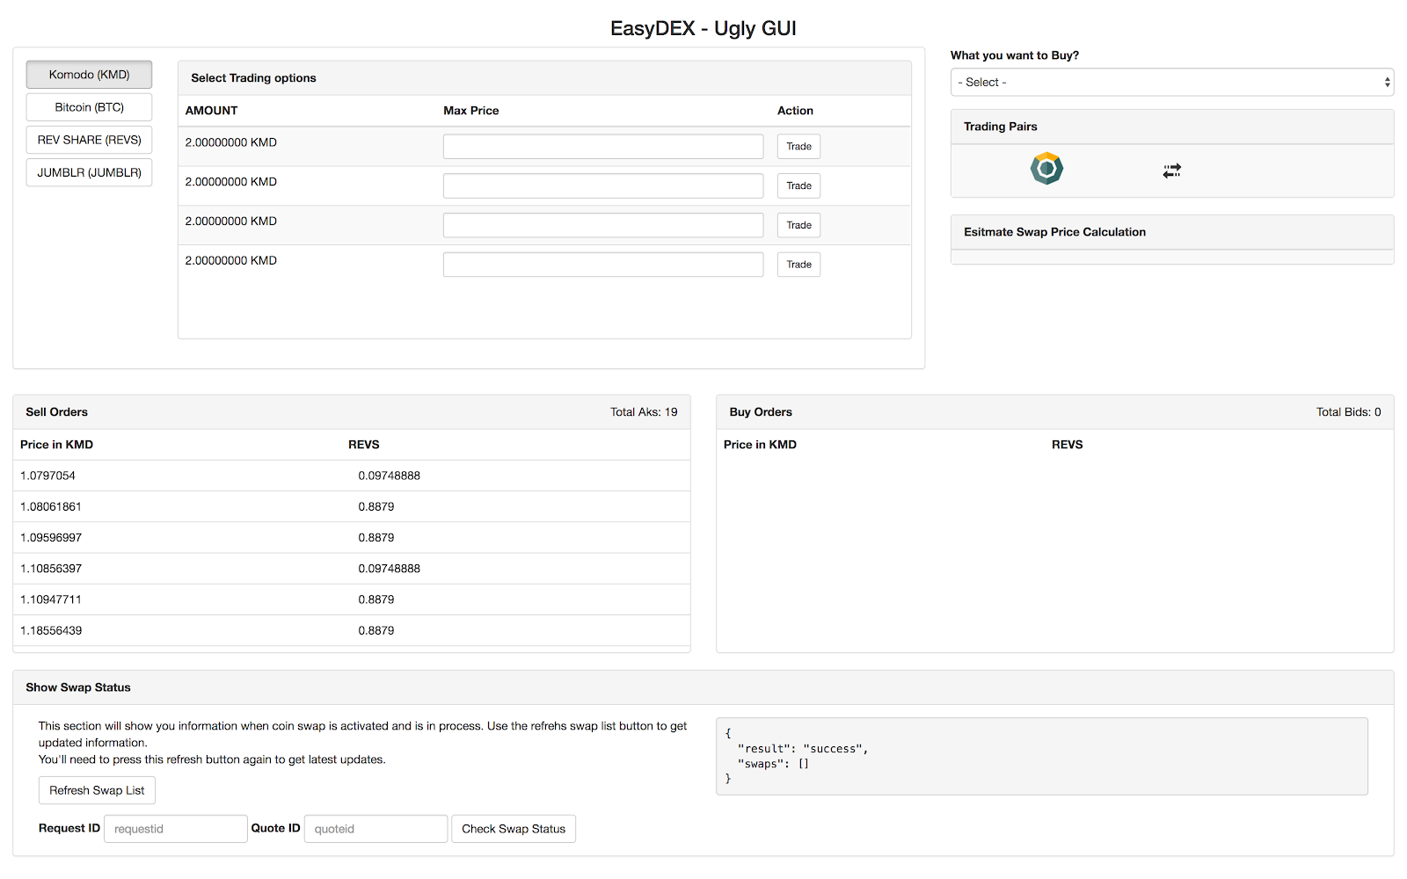Select sell order price 1.0797054
1407x879 pixels.
tap(47, 476)
